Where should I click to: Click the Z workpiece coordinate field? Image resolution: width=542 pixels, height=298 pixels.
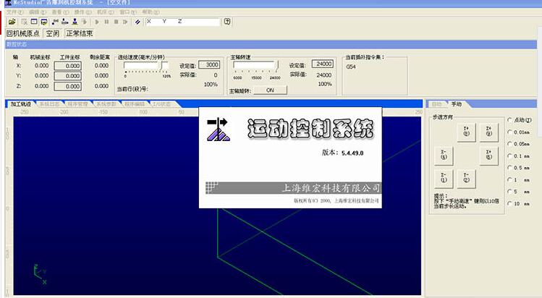click(x=68, y=86)
